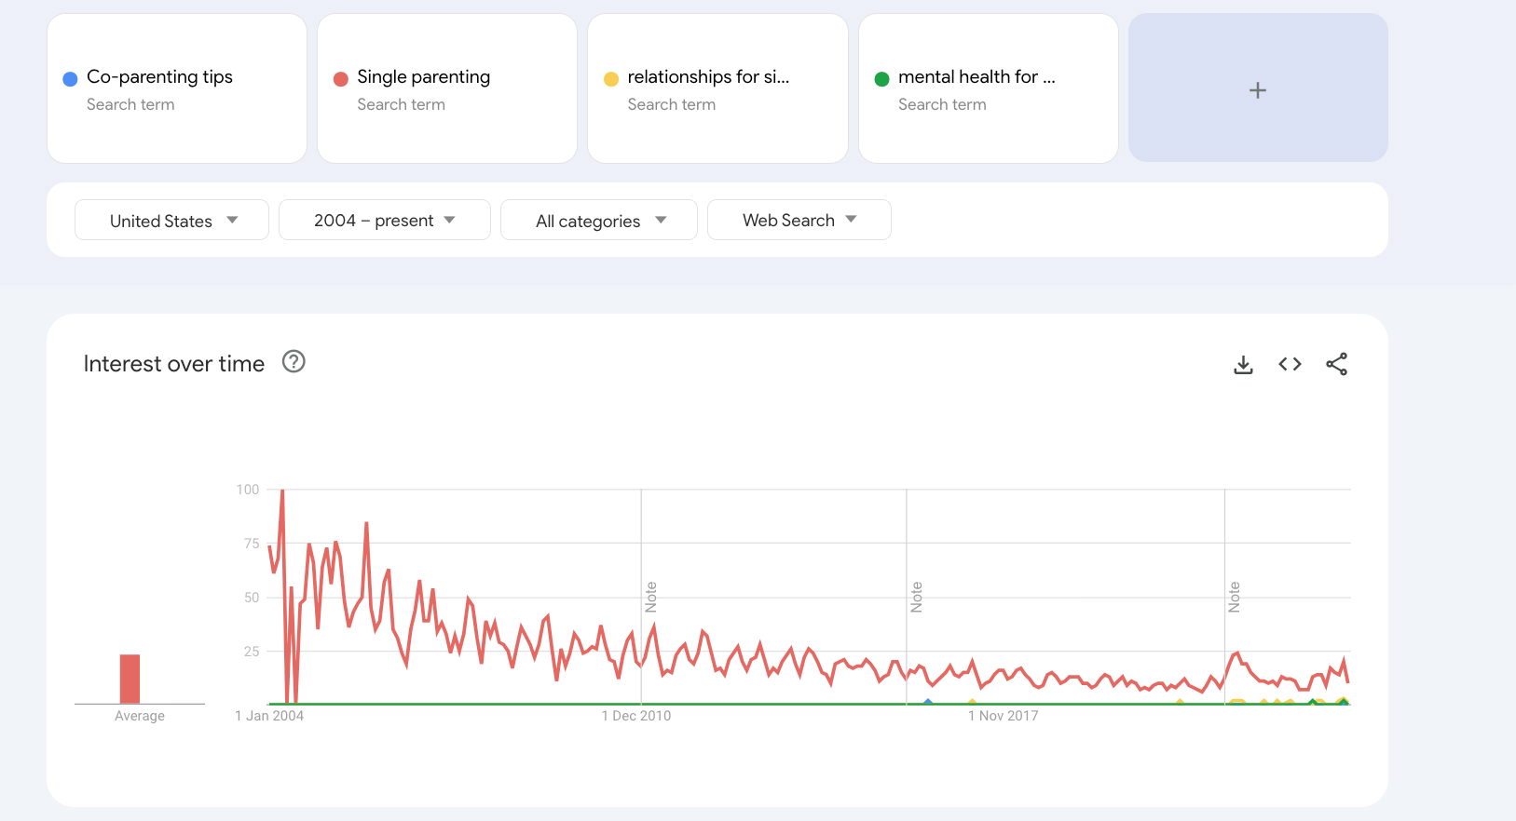
Task: Click the plus icon to add comparison
Action: point(1257,89)
